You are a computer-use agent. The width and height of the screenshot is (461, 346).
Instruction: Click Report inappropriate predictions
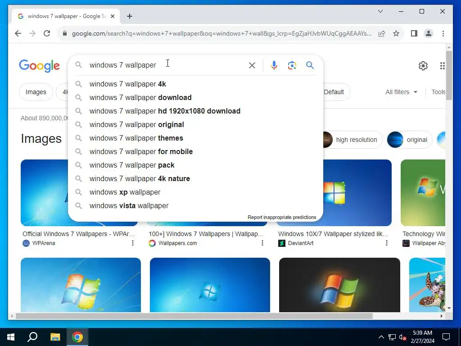pyautogui.click(x=282, y=218)
